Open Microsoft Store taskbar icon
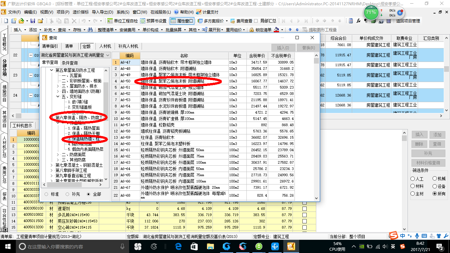The width and height of the screenshot is (450, 253). click(x=194, y=246)
